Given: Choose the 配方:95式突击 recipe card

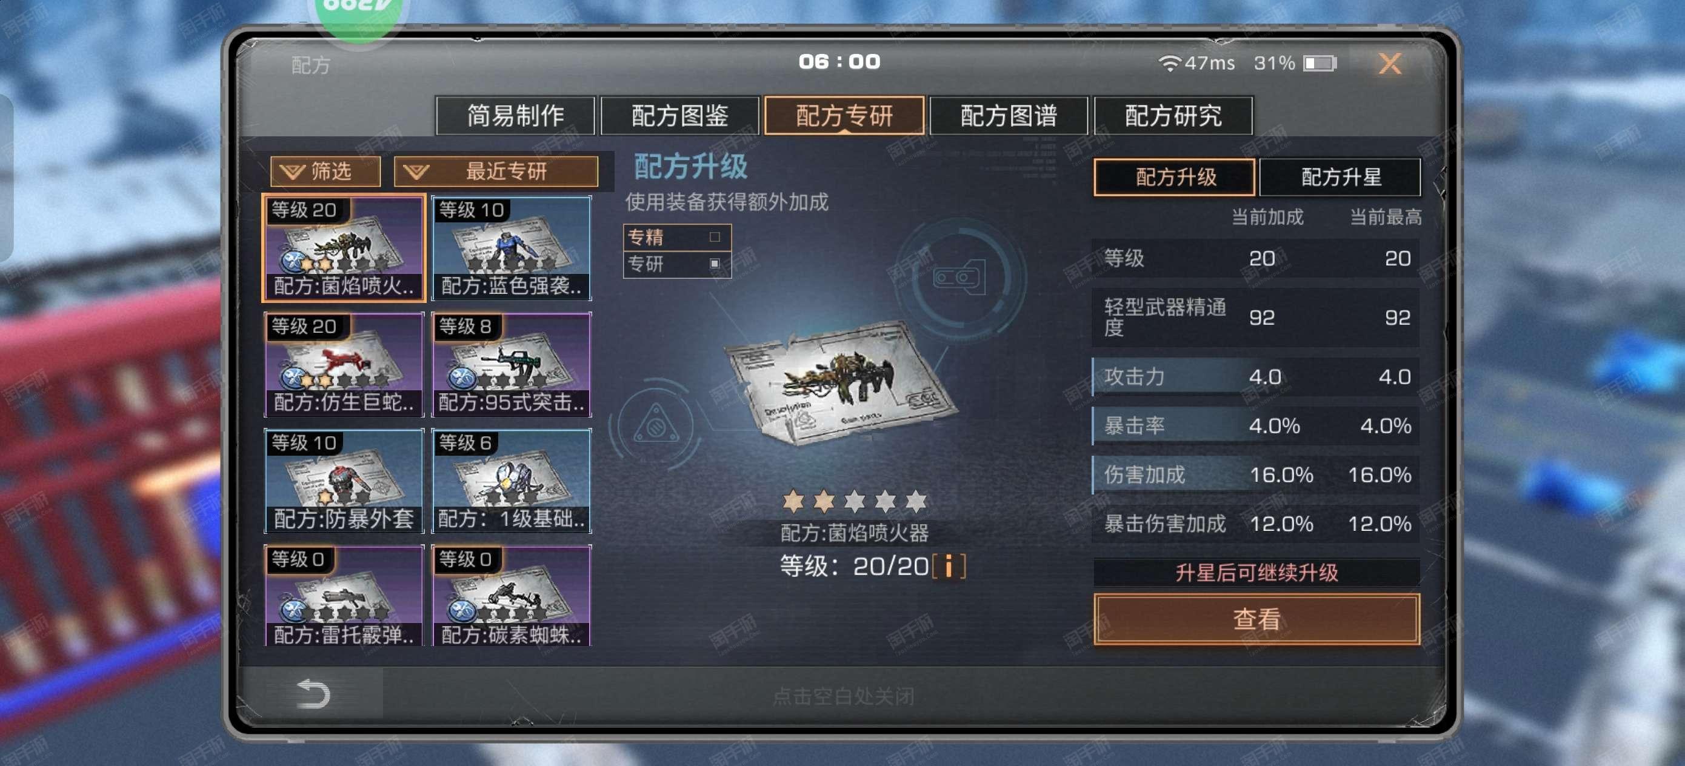Looking at the screenshot, I should [x=512, y=364].
